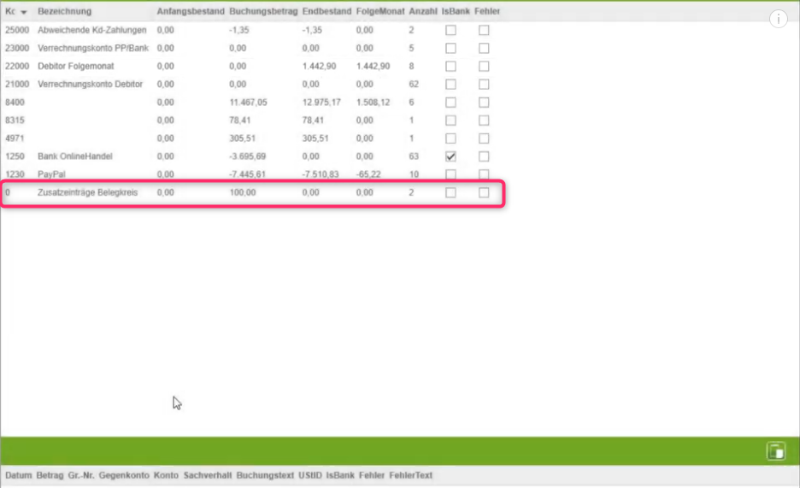The width and height of the screenshot is (800, 488).
Task: Click Gegenkonto header in the lower table
Action: click(124, 475)
